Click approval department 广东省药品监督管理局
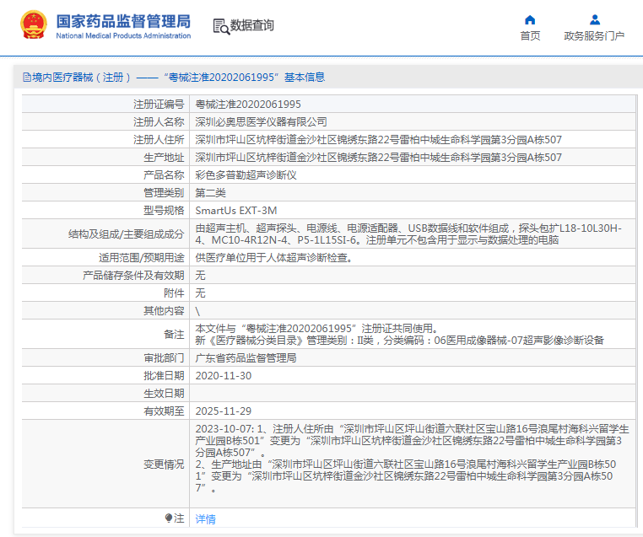The height and width of the screenshot is (537, 643). click(x=246, y=358)
